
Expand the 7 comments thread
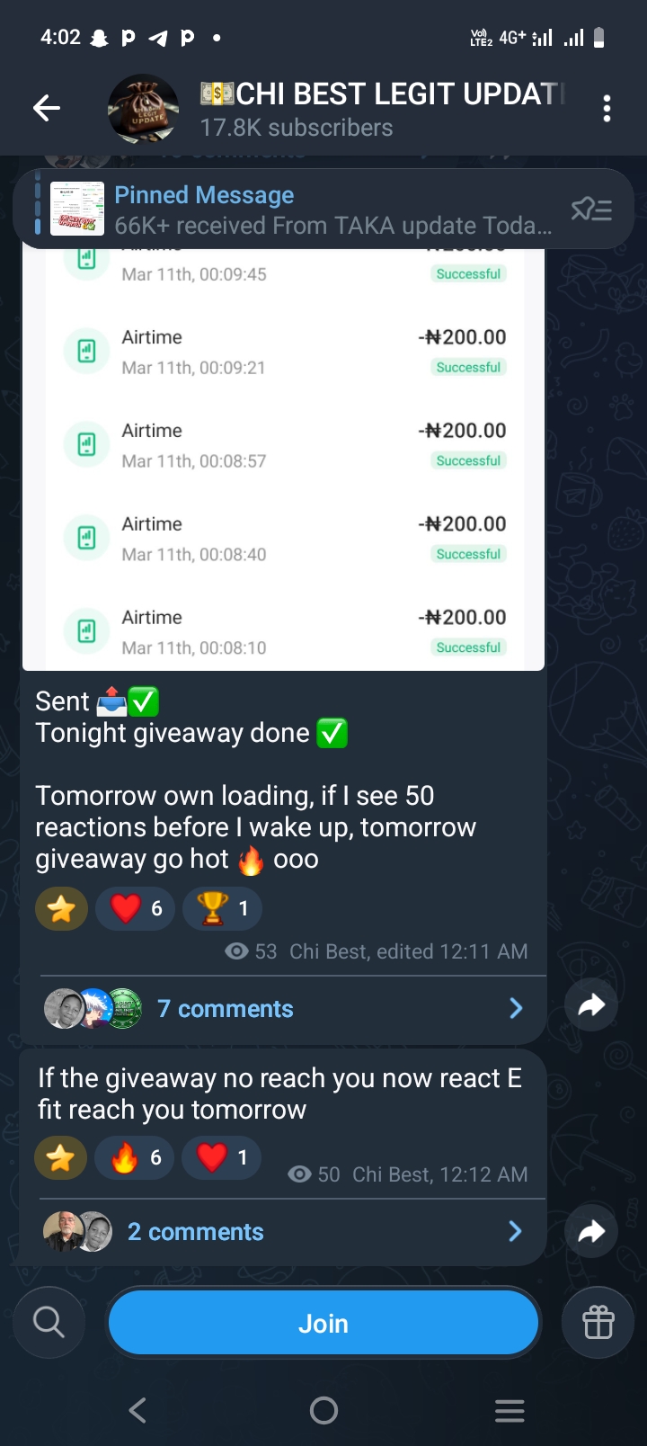pyautogui.click(x=226, y=1009)
